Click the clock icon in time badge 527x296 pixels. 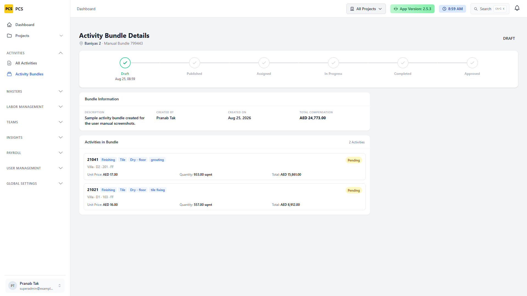pos(444,9)
